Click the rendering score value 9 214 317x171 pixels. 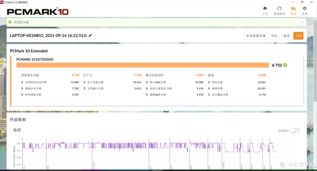coord(200,89)
